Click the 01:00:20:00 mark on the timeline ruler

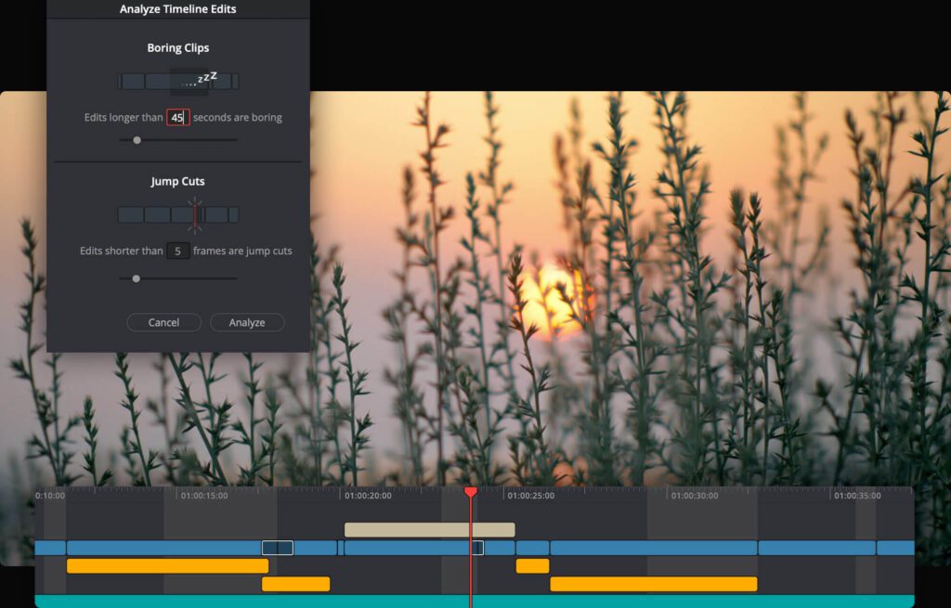coord(368,496)
